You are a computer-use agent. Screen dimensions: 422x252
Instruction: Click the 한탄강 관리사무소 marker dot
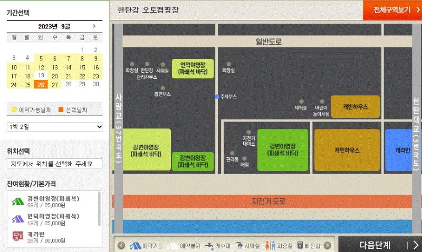pyautogui.click(x=147, y=64)
